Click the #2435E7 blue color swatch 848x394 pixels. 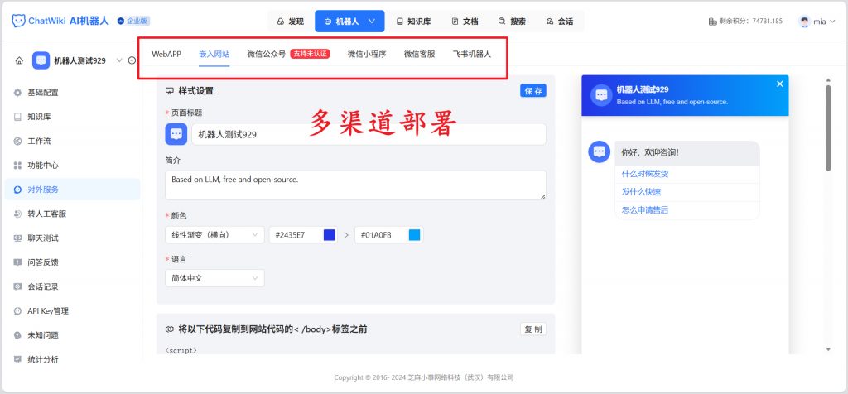pyautogui.click(x=329, y=234)
